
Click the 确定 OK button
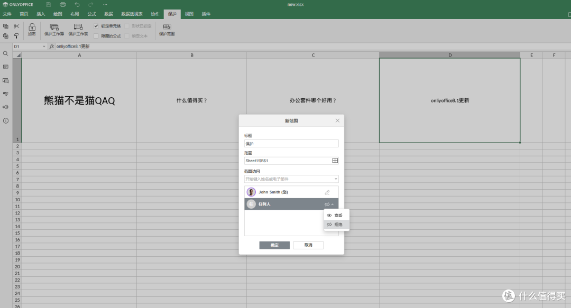274,245
